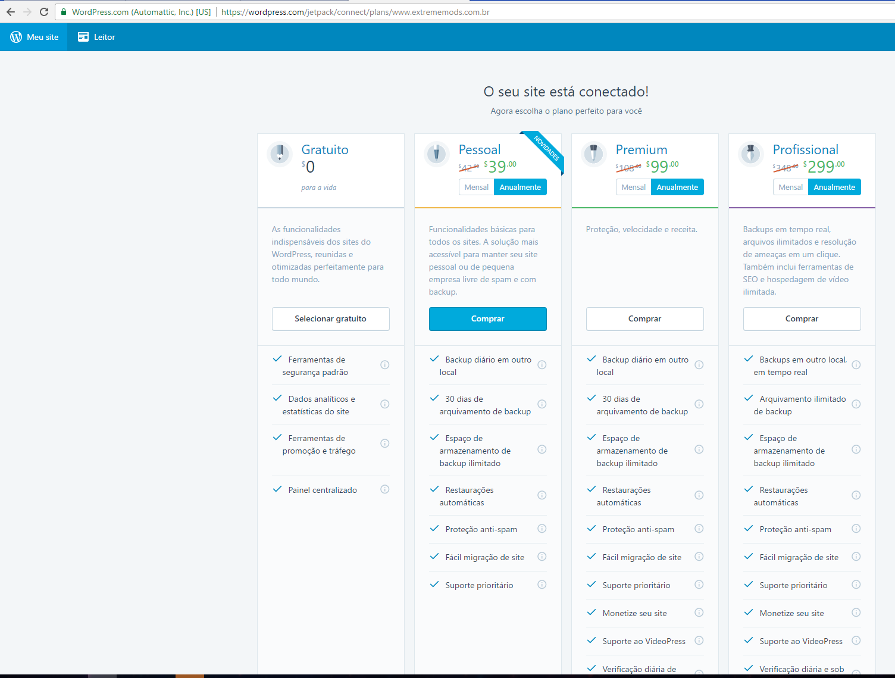Open info for Ferramentas de promoção e tráfego
Image resolution: width=895 pixels, height=678 pixels.
tap(385, 443)
